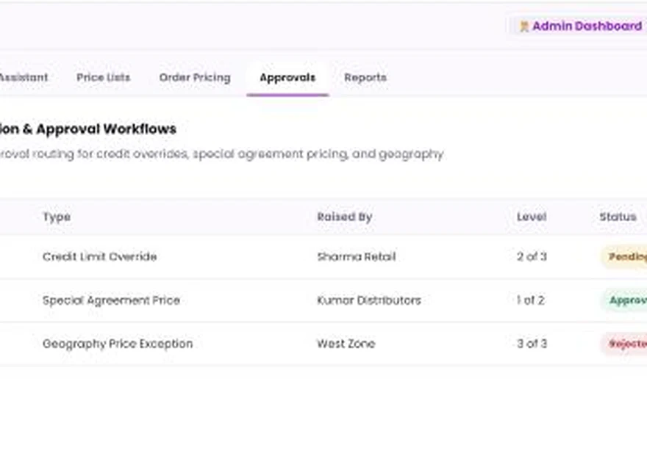Click the level value 1 of 2
Image resolution: width=647 pixels, height=470 pixels.
[x=530, y=300]
